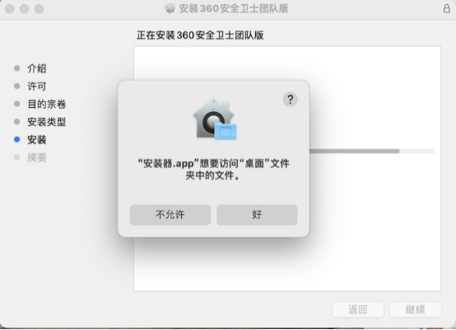Image resolution: width=456 pixels, height=330 pixels.
Task: Click the window title 安装 360安全卫士团队版
Action: click(234, 8)
